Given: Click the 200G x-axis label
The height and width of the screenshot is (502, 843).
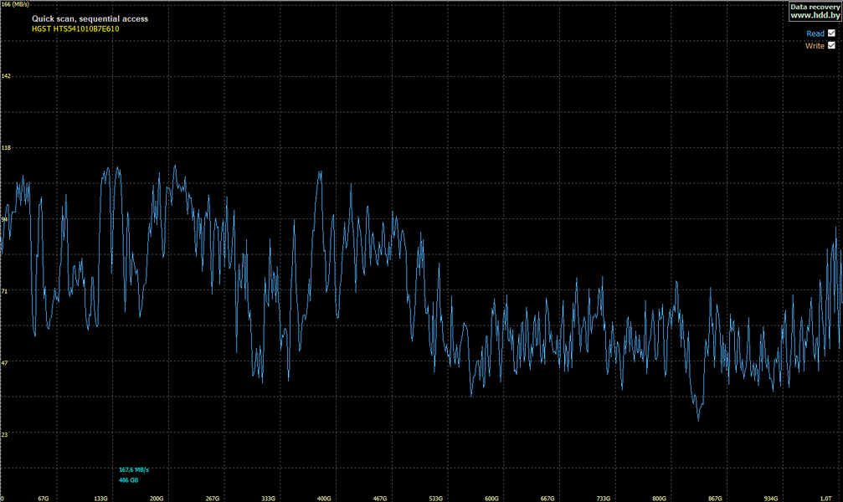Looking at the screenshot, I should point(157,499).
